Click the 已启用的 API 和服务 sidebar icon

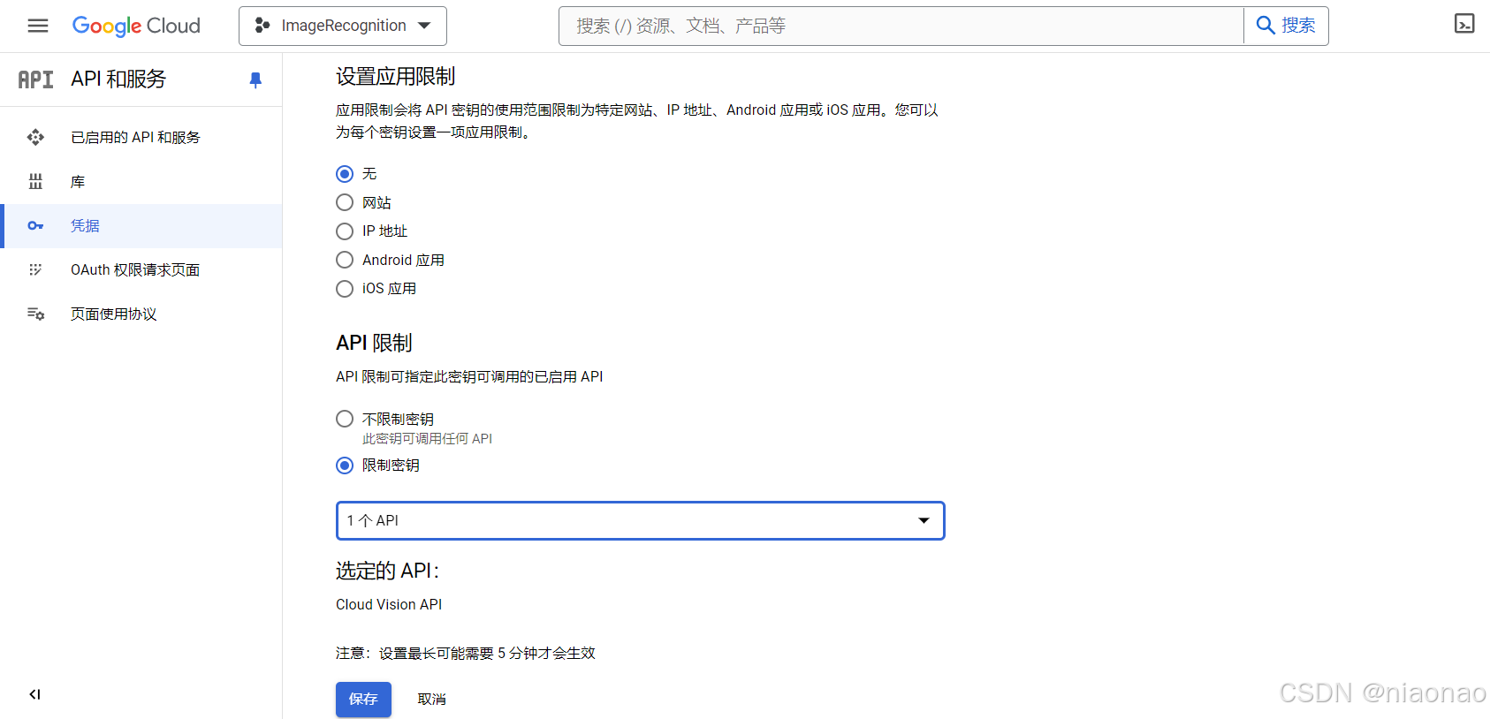tap(35, 137)
